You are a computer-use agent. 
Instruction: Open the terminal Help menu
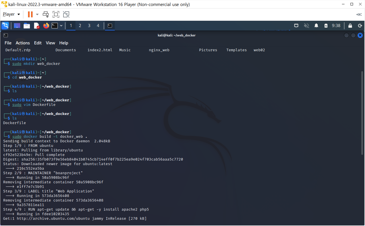[x=64, y=43]
